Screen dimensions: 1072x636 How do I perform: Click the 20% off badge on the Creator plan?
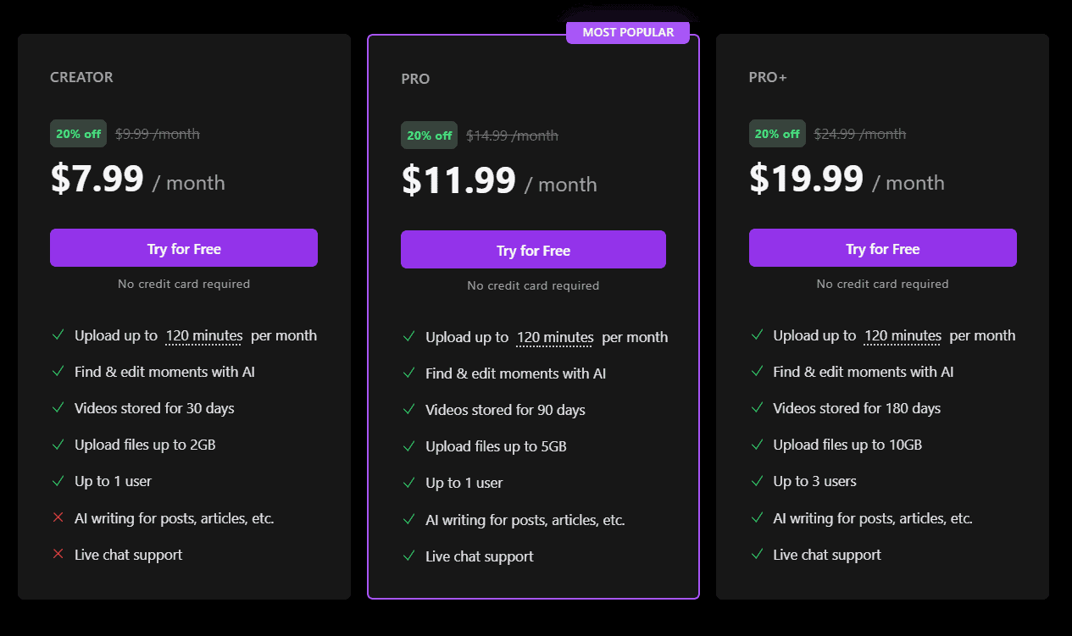tap(78, 133)
